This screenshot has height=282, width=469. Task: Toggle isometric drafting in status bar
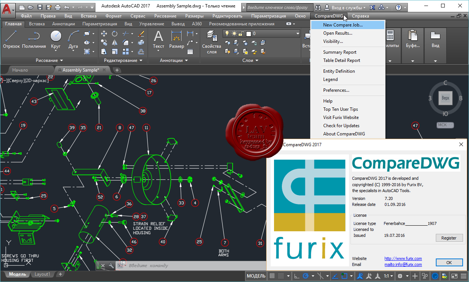coord(321,276)
